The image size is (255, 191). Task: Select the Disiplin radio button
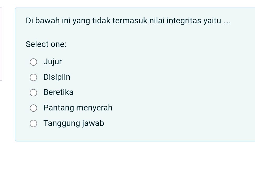(x=33, y=77)
